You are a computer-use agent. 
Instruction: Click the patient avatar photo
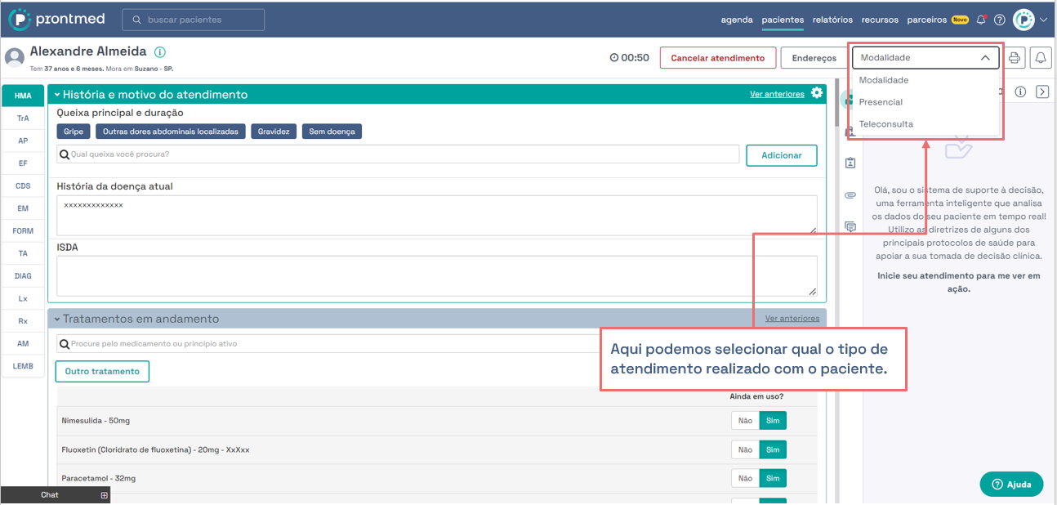[14, 57]
